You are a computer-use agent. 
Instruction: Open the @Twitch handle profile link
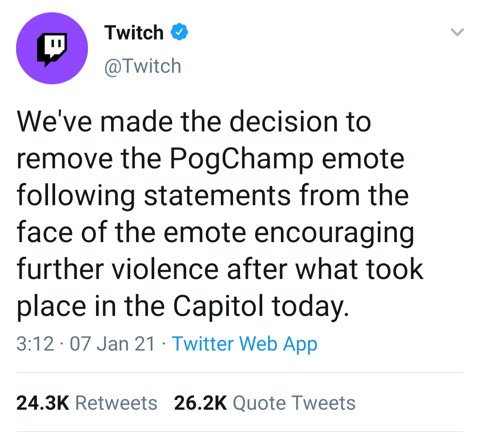(x=143, y=66)
